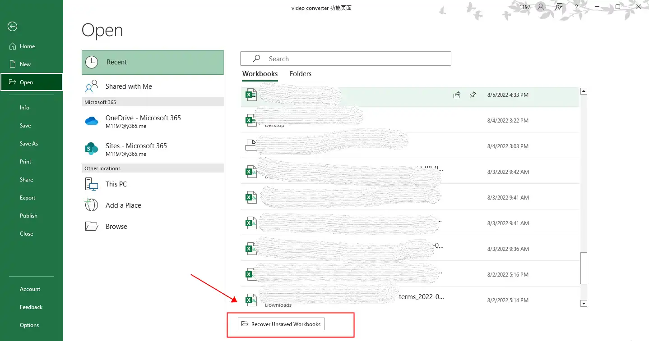Click the Search workbooks field
Screen dimensions: 649x341
click(x=346, y=59)
